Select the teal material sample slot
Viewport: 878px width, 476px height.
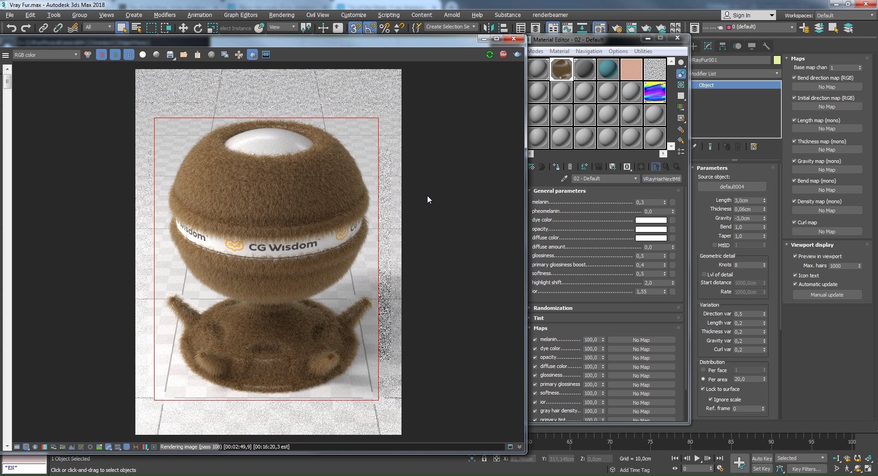608,69
